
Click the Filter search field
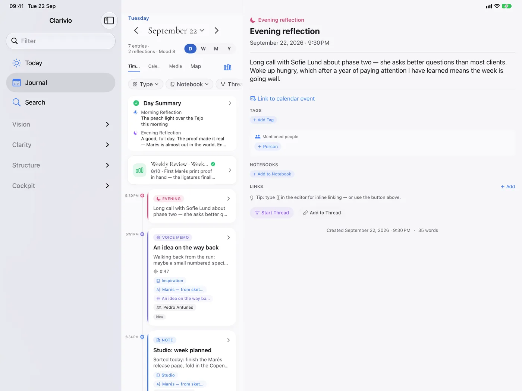[61, 41]
